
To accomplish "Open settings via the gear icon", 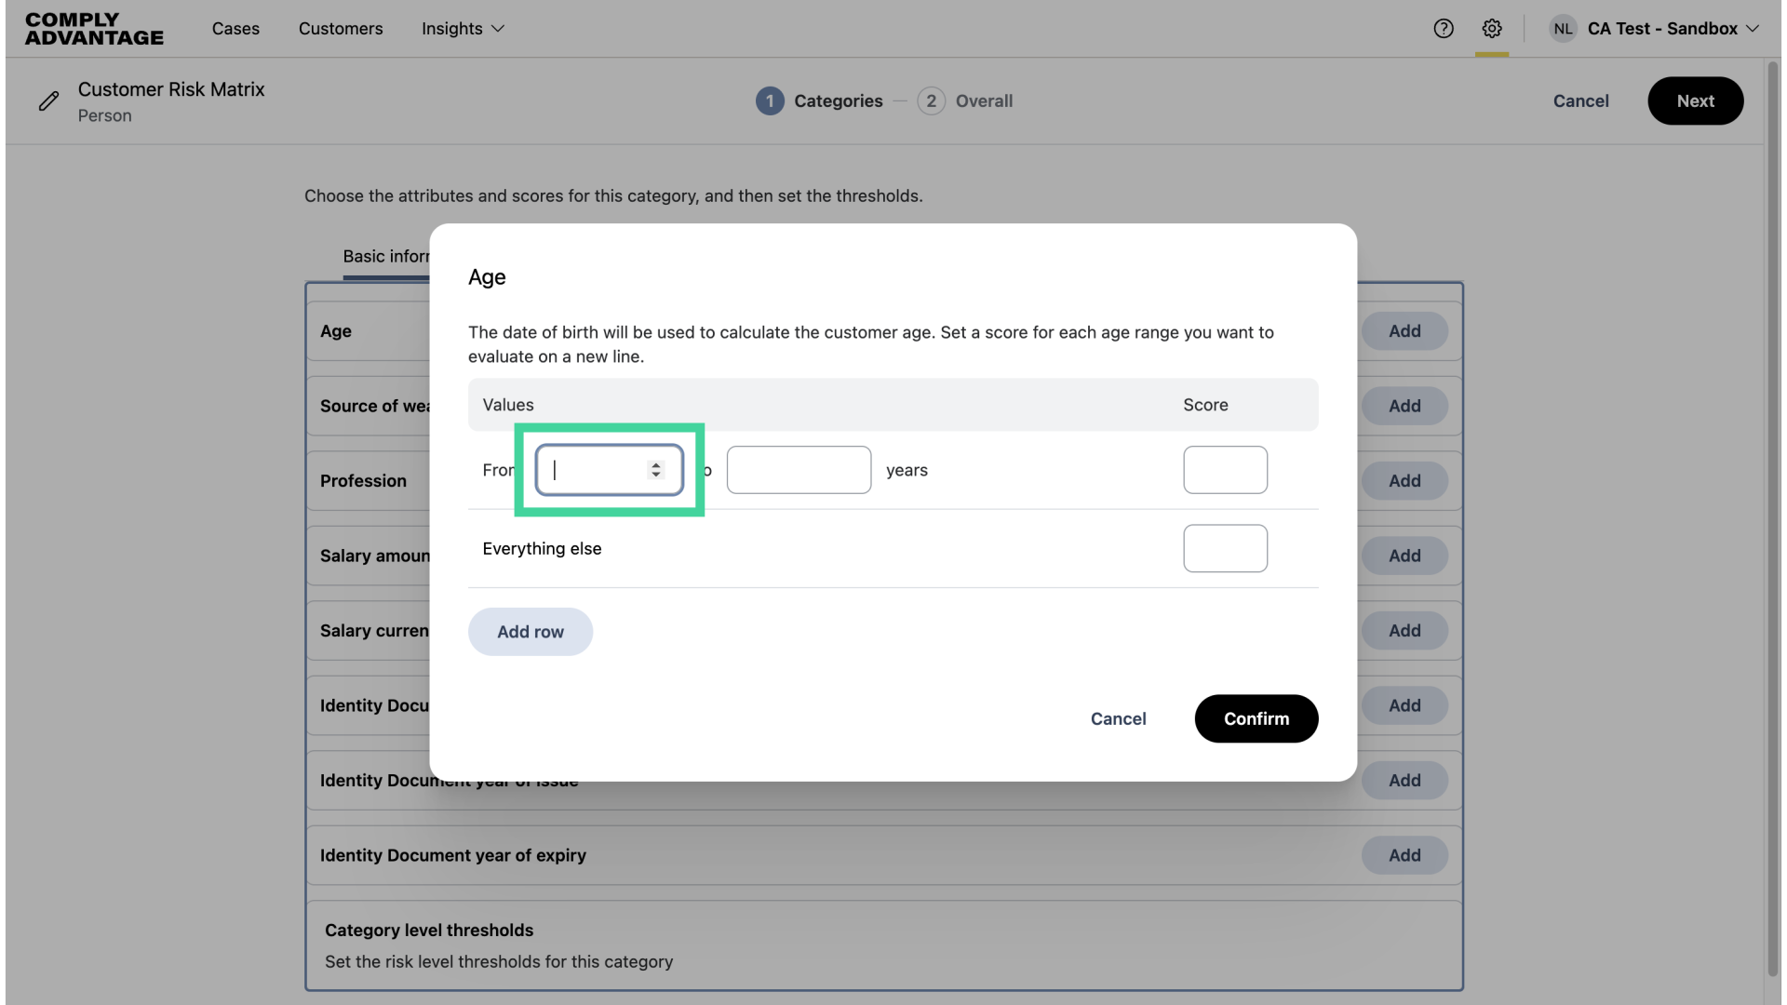I will pyautogui.click(x=1493, y=29).
